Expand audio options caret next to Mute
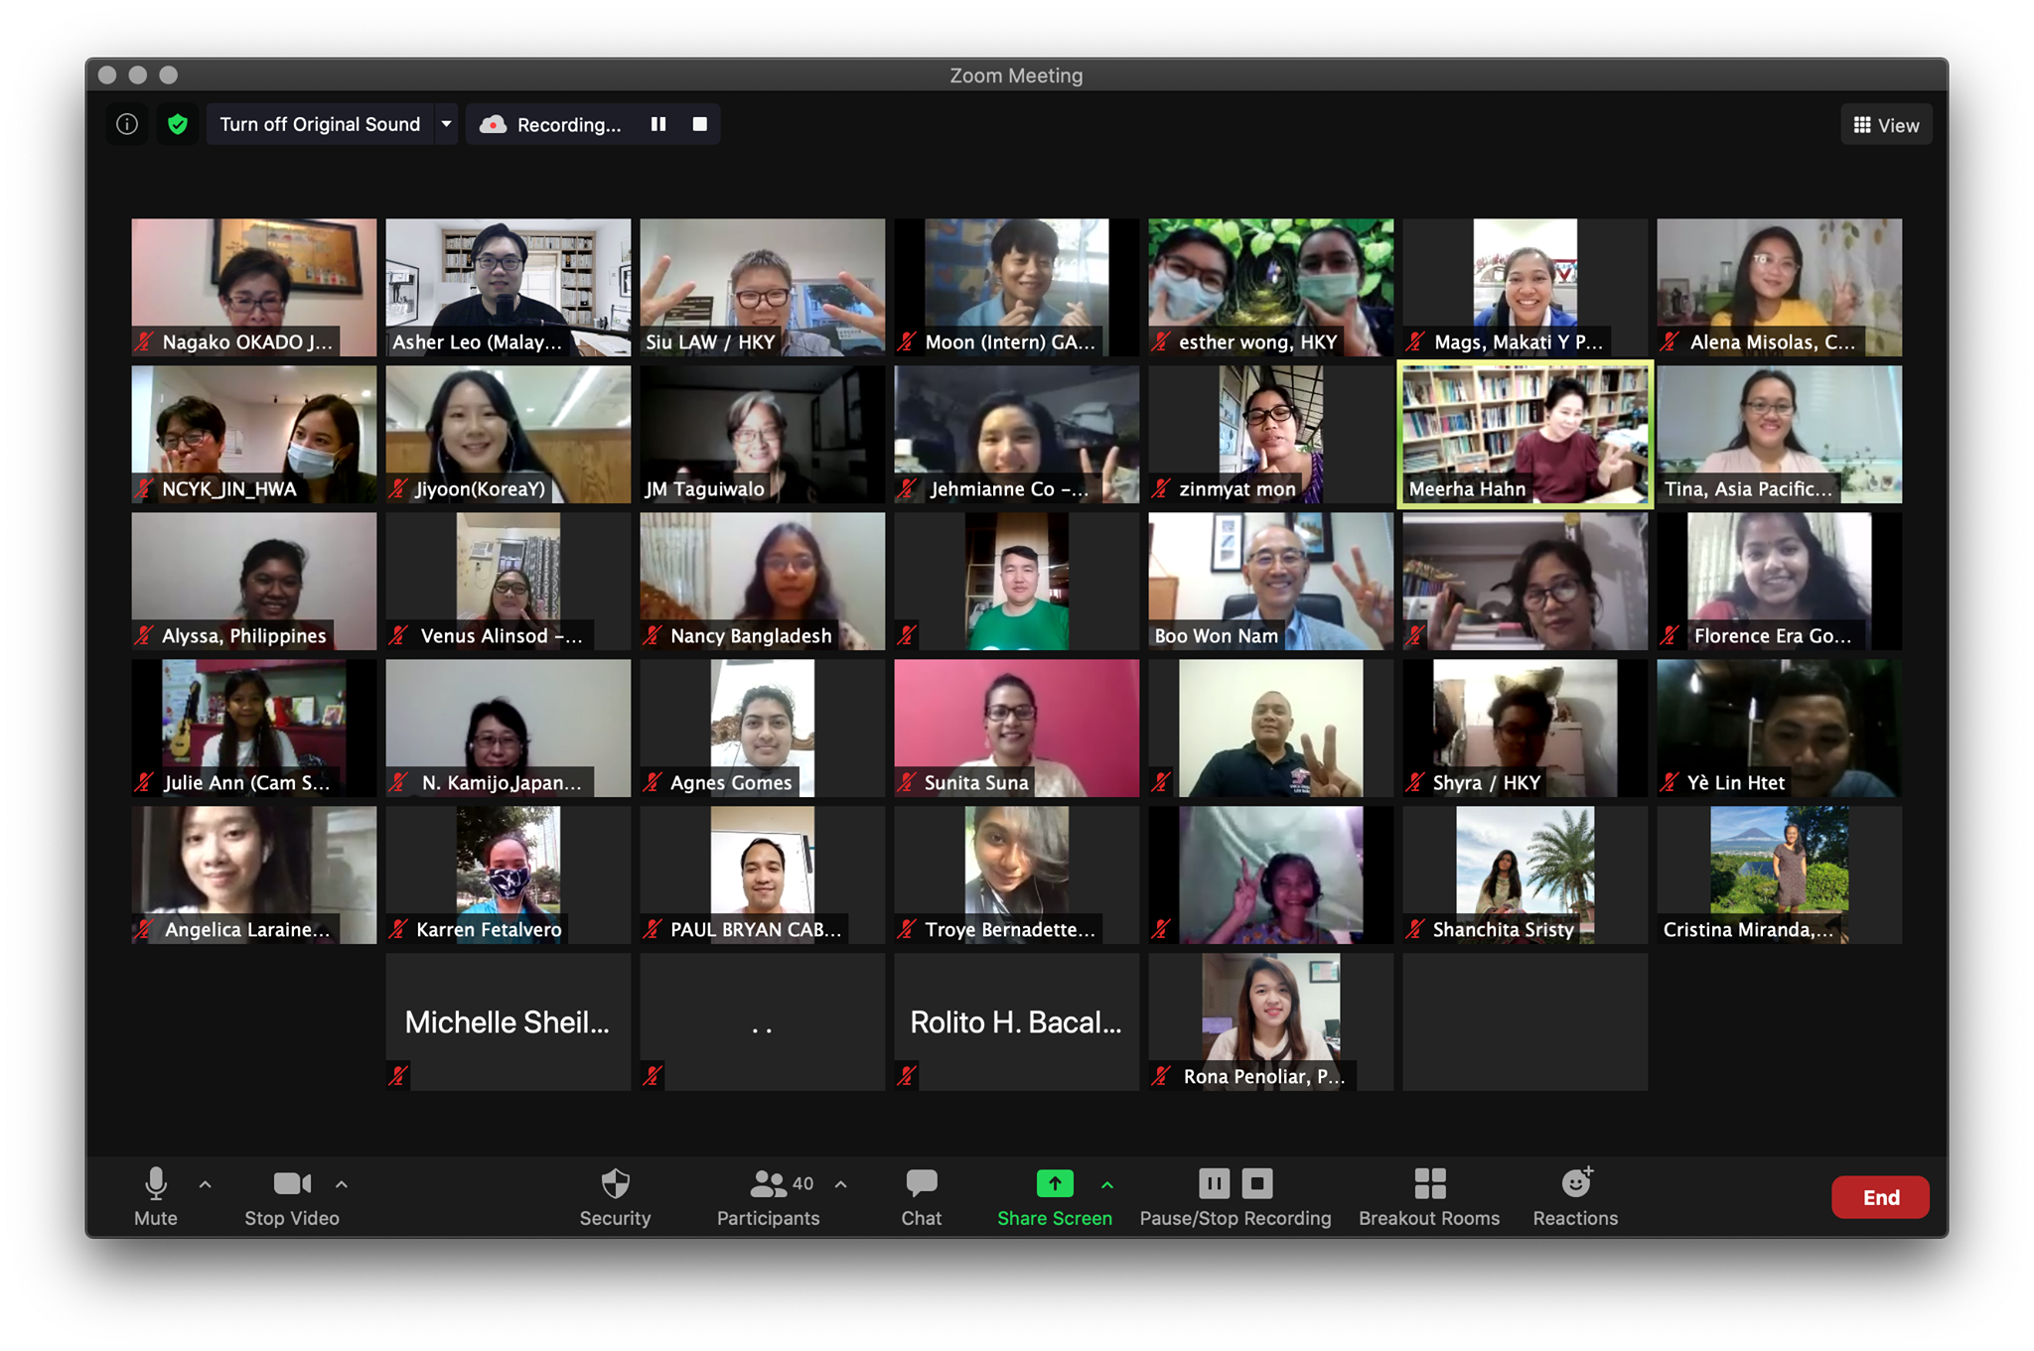 tap(206, 1184)
